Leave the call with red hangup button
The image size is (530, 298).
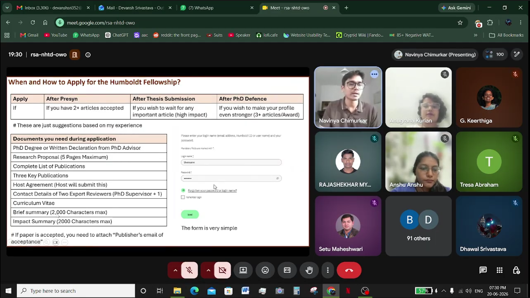pyautogui.click(x=349, y=270)
